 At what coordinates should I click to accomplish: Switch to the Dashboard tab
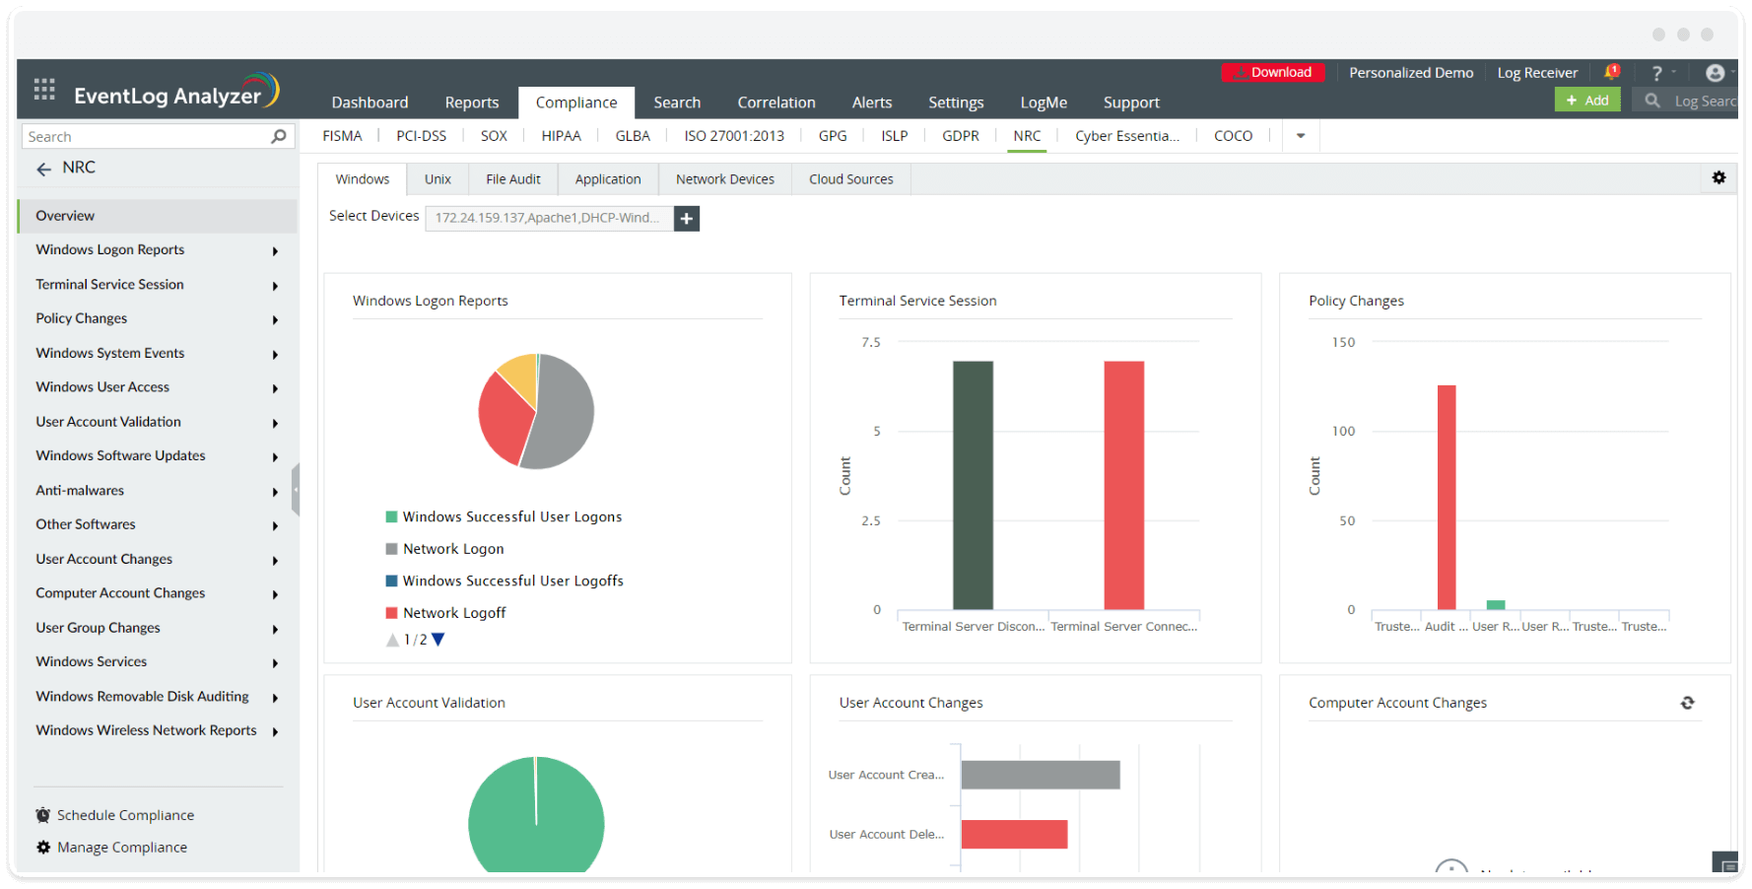click(x=370, y=103)
